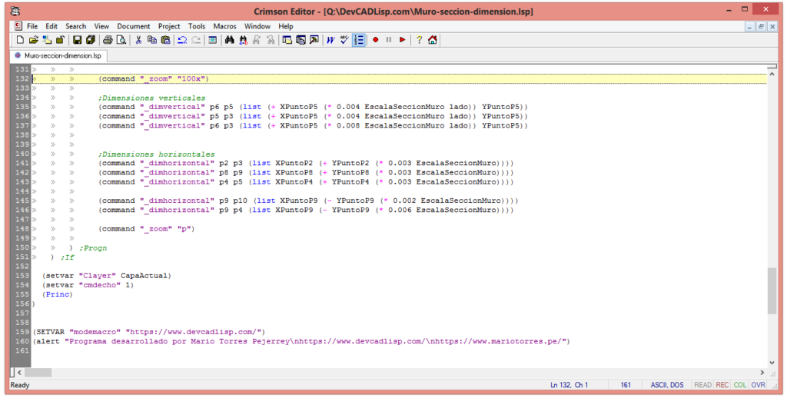Click the Open file folder icon
The image size is (787, 398).
click(33, 40)
